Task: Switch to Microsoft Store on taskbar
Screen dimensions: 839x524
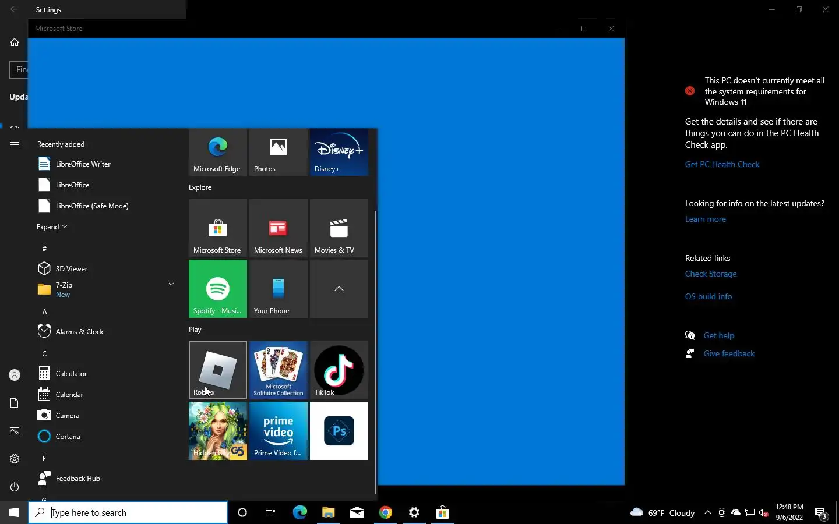Action: click(443, 512)
